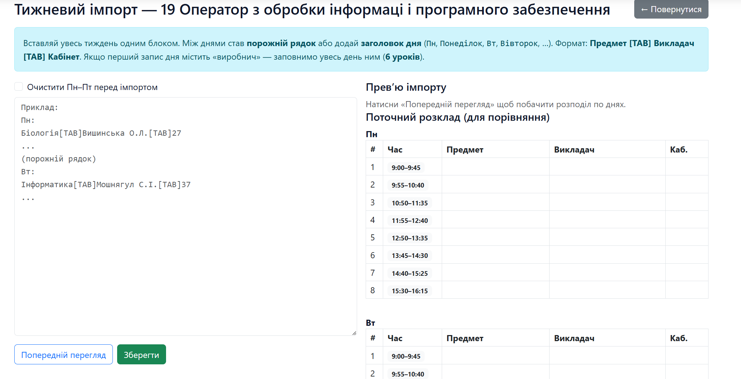Select the 9:55–10:40 time badge in Пн table
741x379 pixels.
pos(407,185)
